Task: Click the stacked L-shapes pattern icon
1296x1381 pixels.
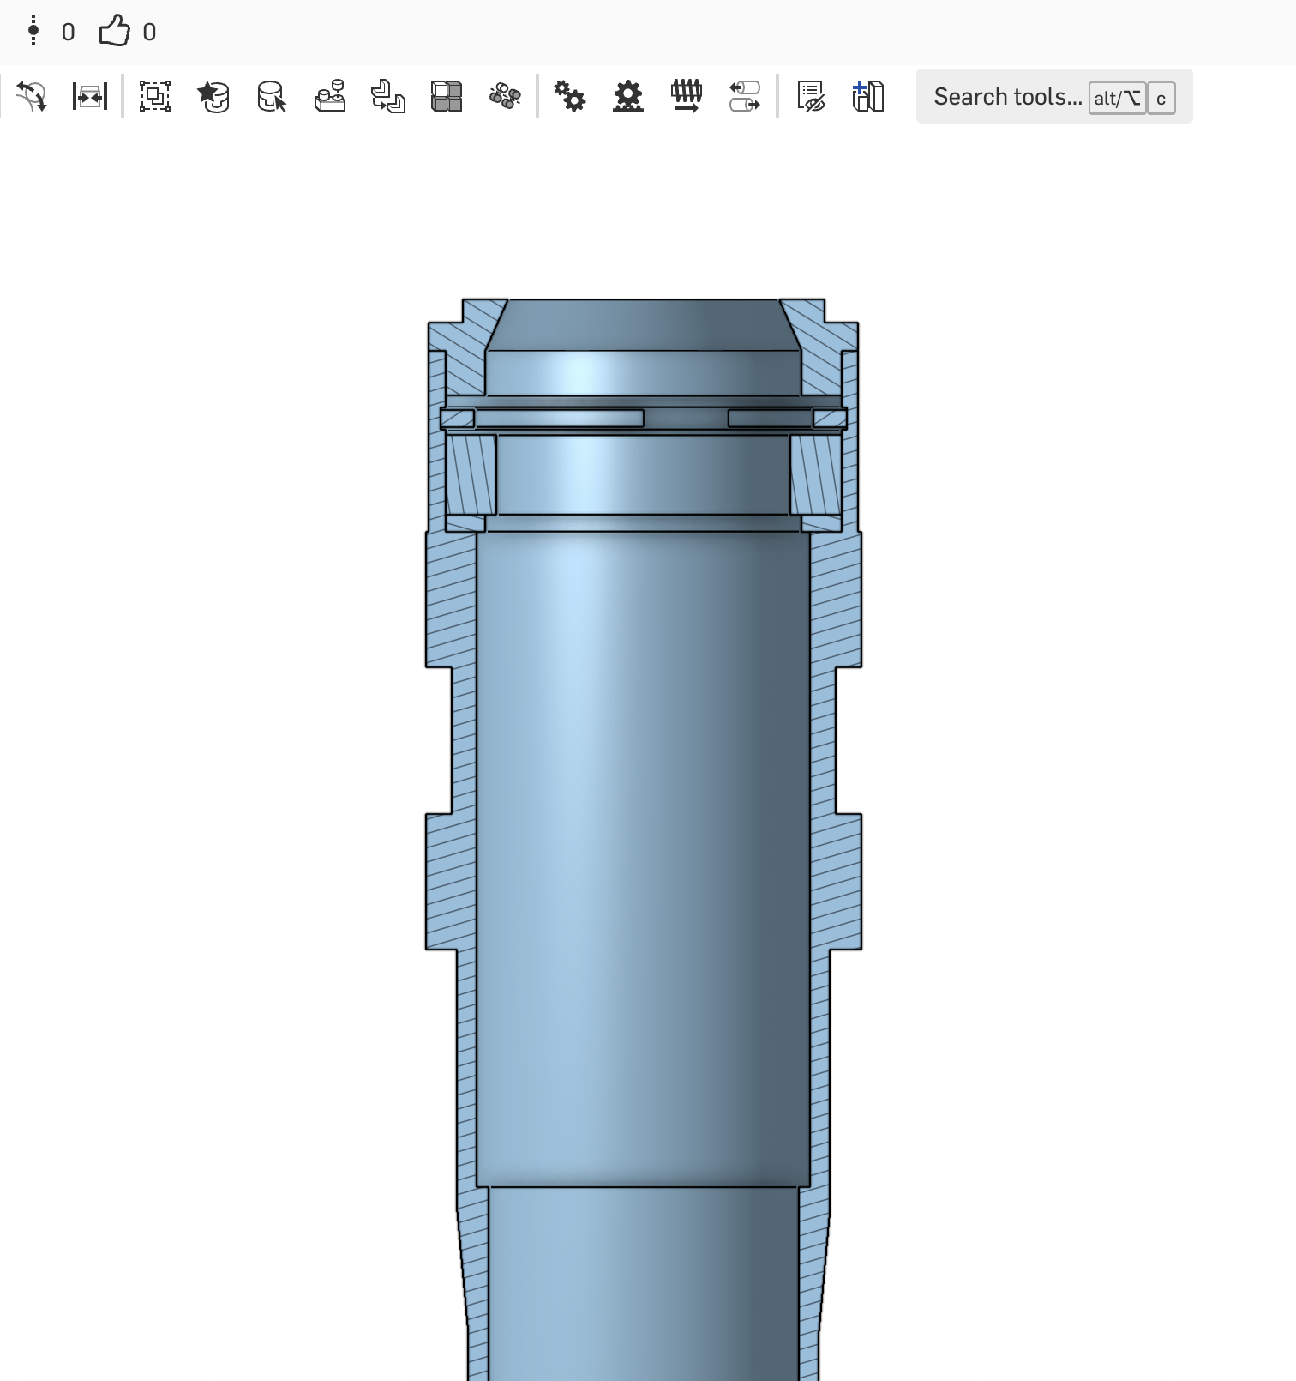Action: tap(388, 96)
